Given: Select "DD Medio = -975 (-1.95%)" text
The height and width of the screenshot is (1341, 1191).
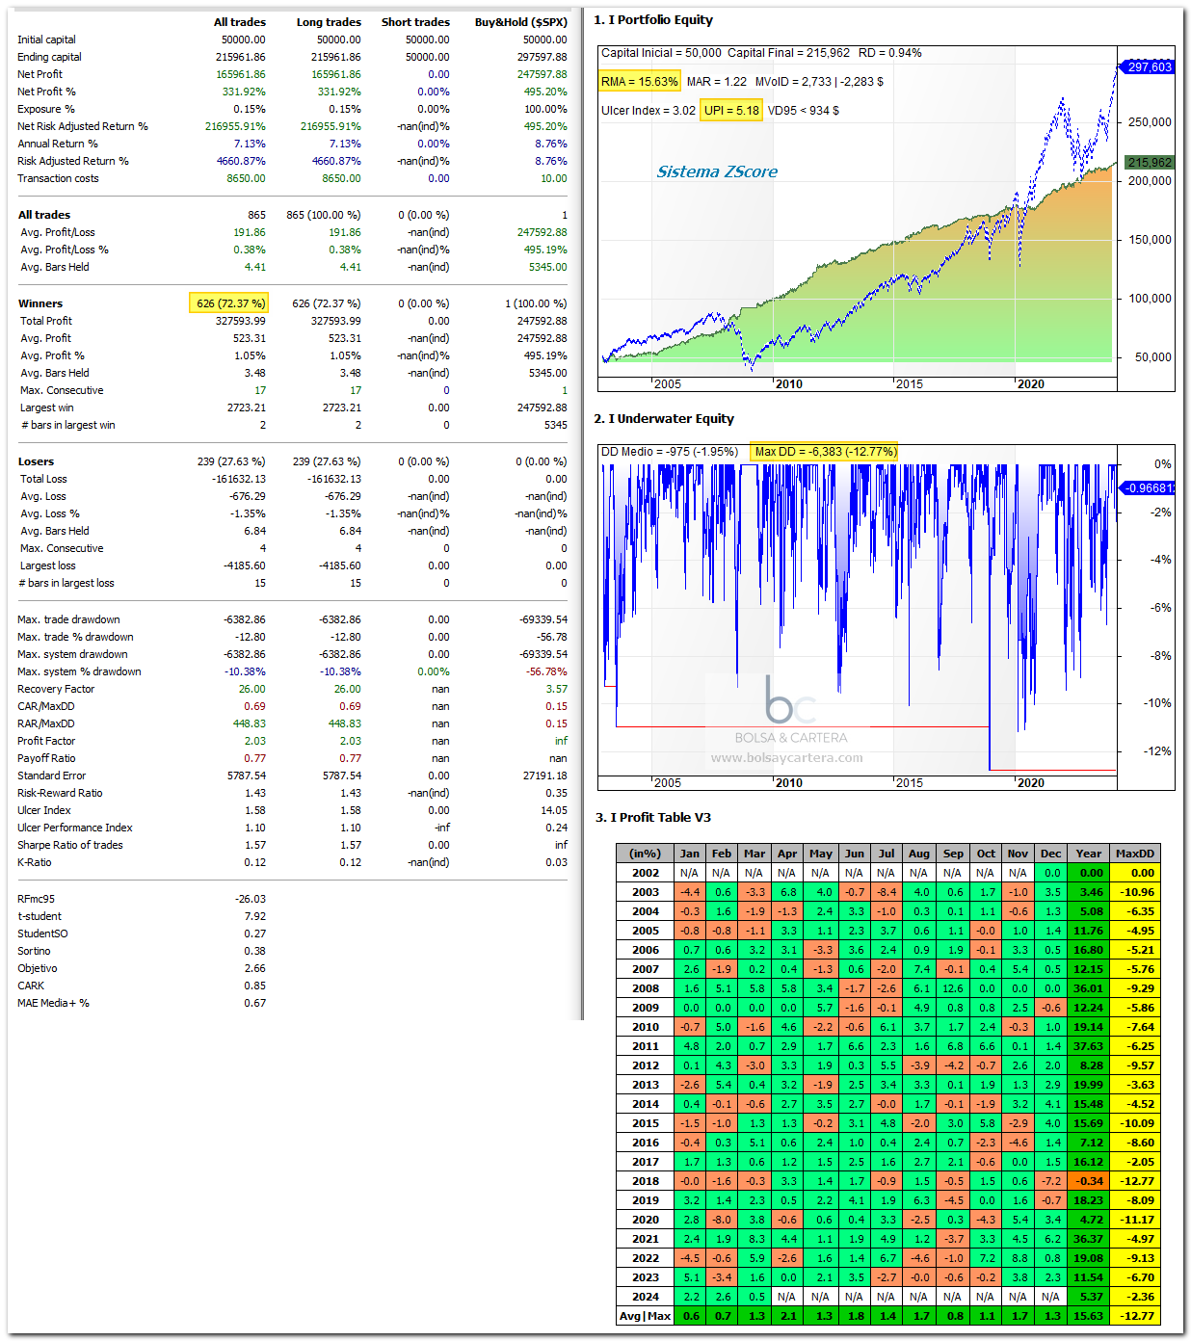Looking at the screenshot, I should click(670, 452).
